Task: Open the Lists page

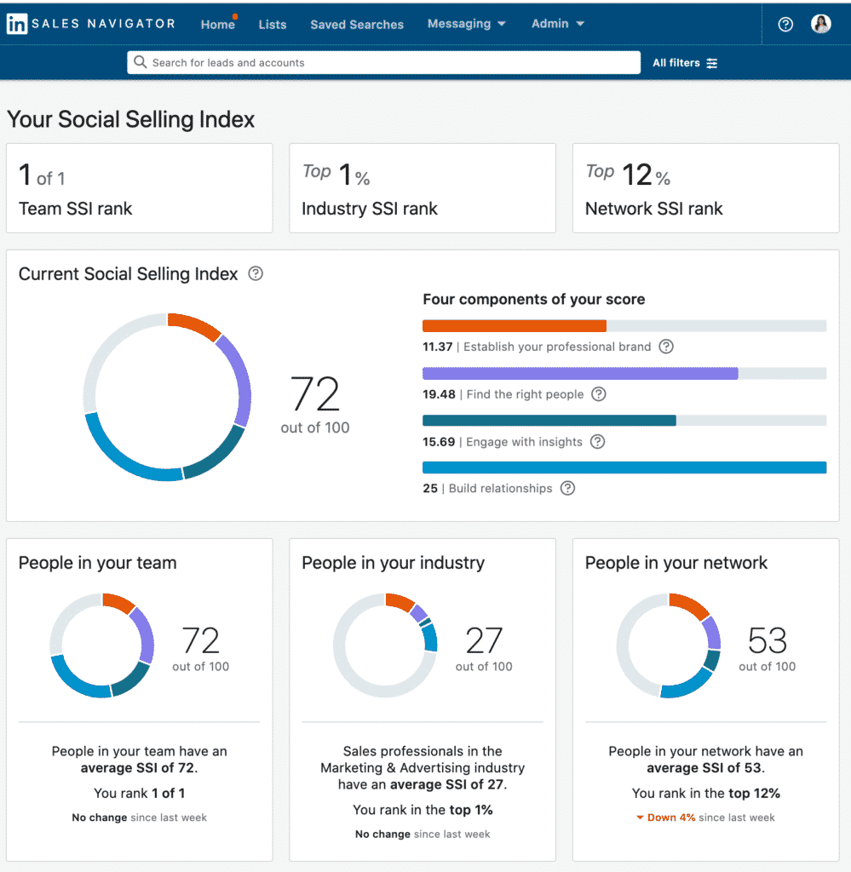Action: click(x=273, y=25)
